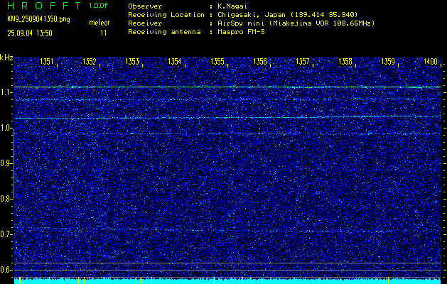Click the yellow meteor marker beneath the 1359 label
Image resolution: width=447 pixels, height=284 pixels.
click(388, 280)
